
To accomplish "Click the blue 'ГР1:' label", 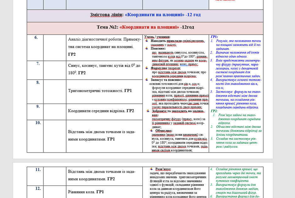I will click(x=214, y=37).
